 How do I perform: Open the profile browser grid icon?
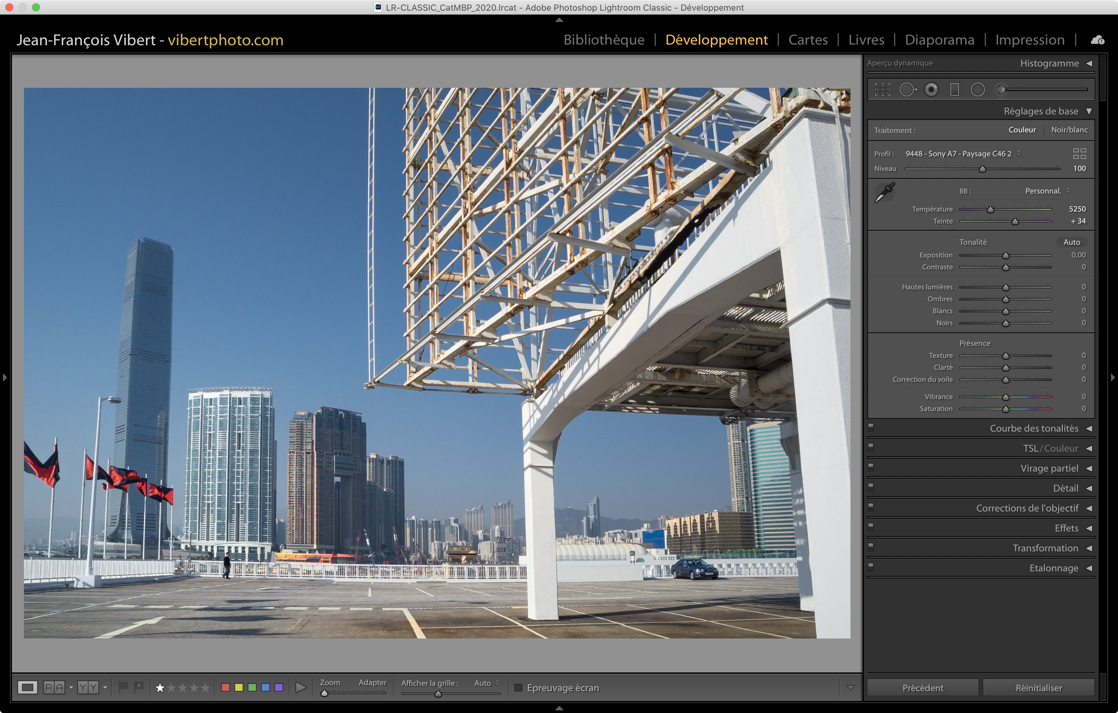1079,154
